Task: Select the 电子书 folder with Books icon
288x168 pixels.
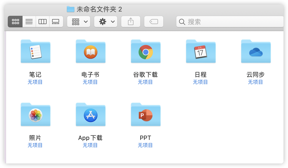Action: (91, 51)
